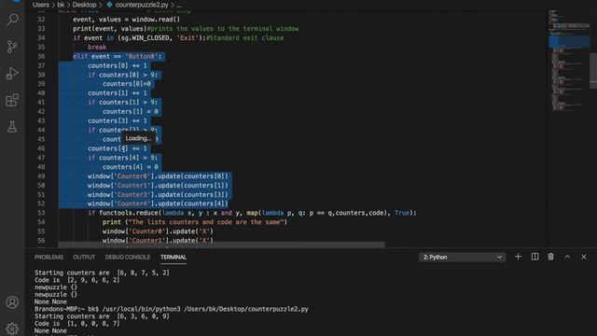The width and height of the screenshot is (597, 336).
Task: Click the 'elif event == Button0' line
Action: click(x=118, y=56)
